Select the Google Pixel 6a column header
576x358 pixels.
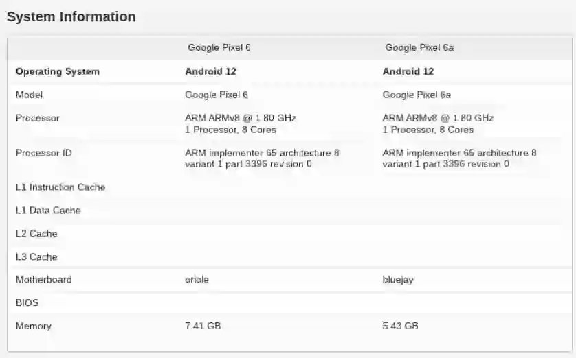coord(419,47)
